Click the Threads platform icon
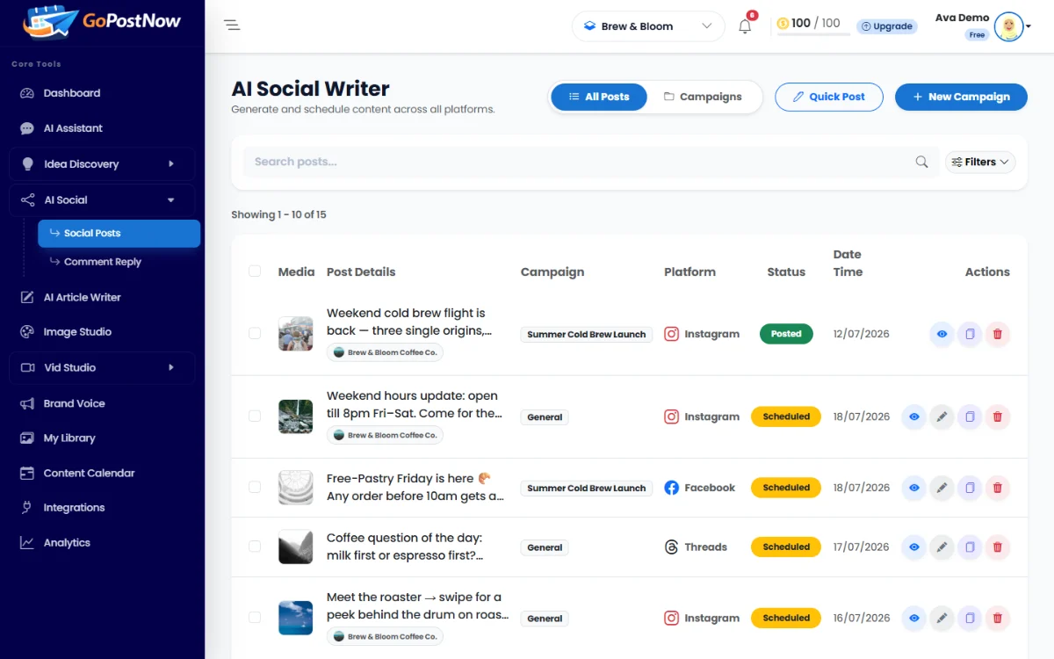 point(671,547)
